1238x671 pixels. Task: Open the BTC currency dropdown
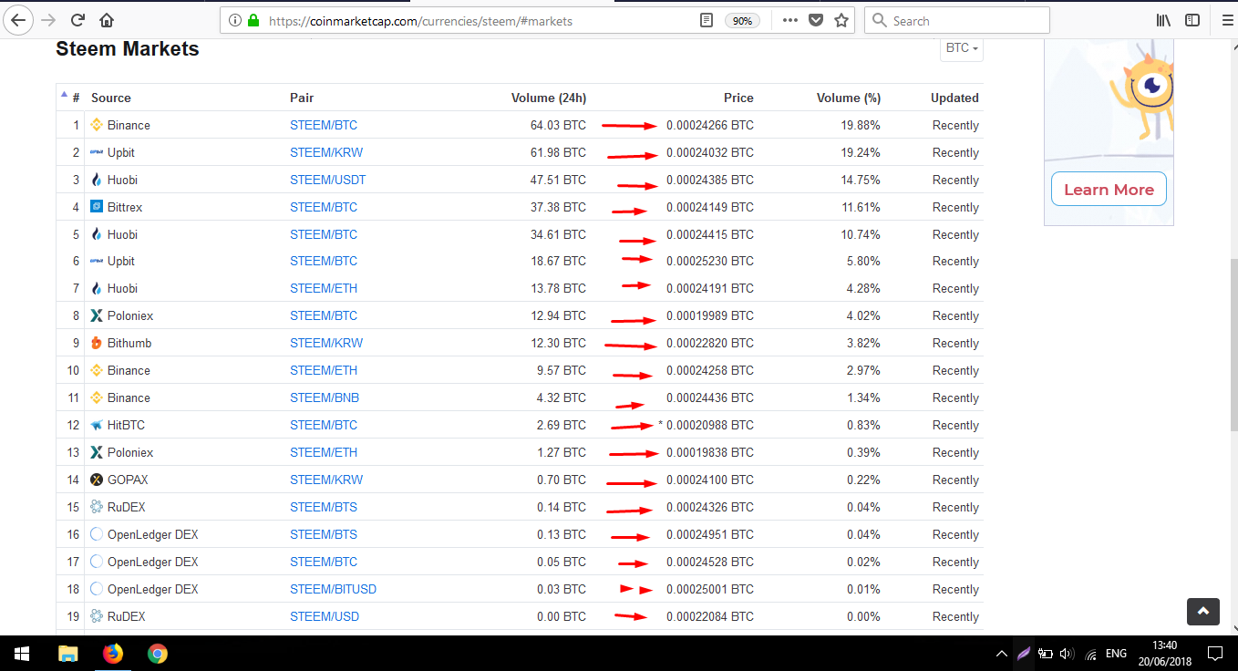click(x=962, y=48)
